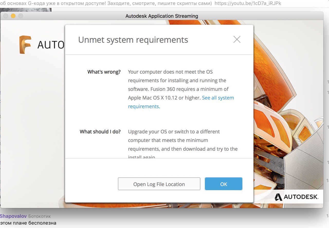The width and height of the screenshot is (329, 228).
Task: Close the Unmet system requirements dialog with X
Action: [237, 39]
